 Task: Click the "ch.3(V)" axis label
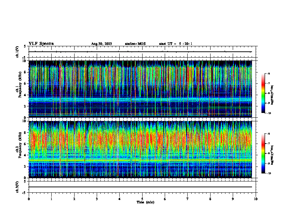pos(17,187)
